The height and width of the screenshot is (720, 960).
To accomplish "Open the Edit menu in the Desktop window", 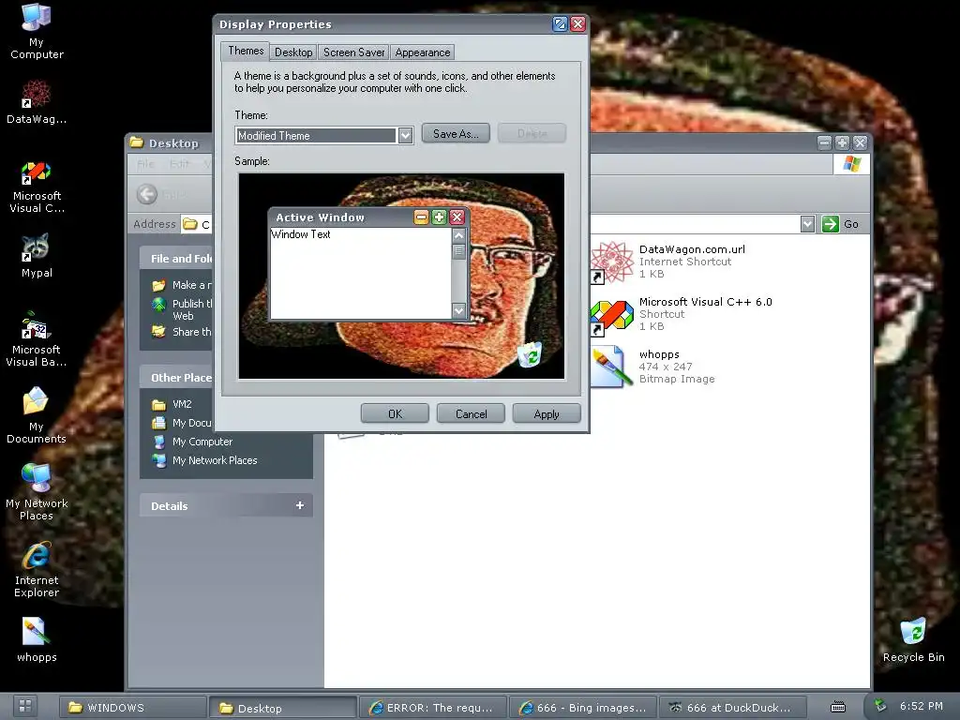I will pyautogui.click(x=179, y=164).
